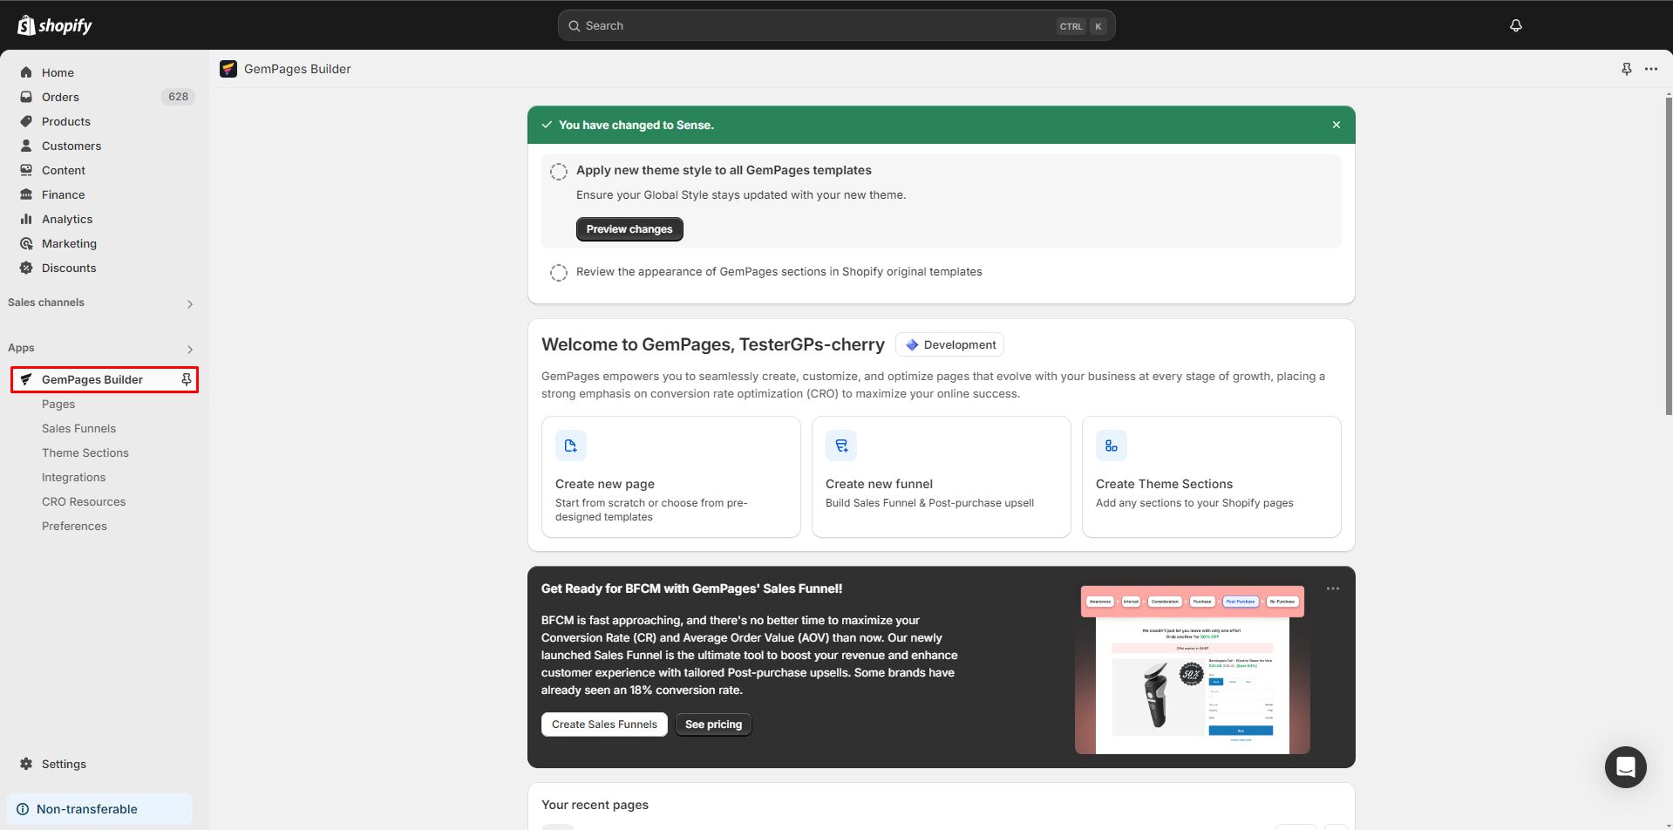Click 'Add any sections to your Shopify pages'

(1194, 503)
